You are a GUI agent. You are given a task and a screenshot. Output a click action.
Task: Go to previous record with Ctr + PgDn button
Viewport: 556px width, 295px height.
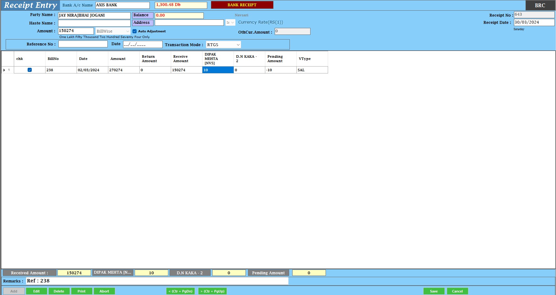pos(181,291)
